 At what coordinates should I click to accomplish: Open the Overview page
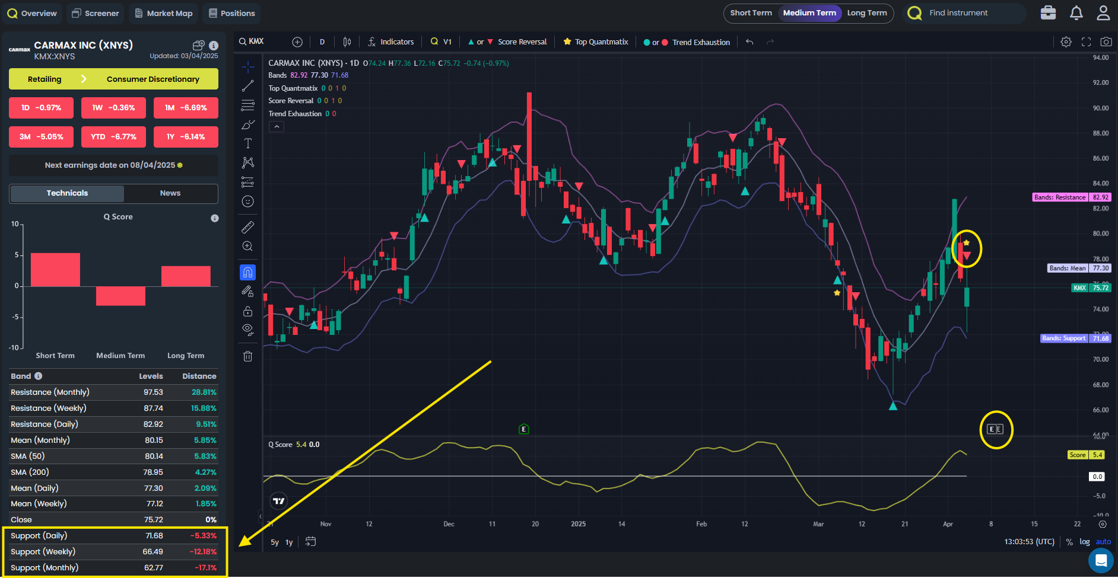pyautogui.click(x=32, y=13)
